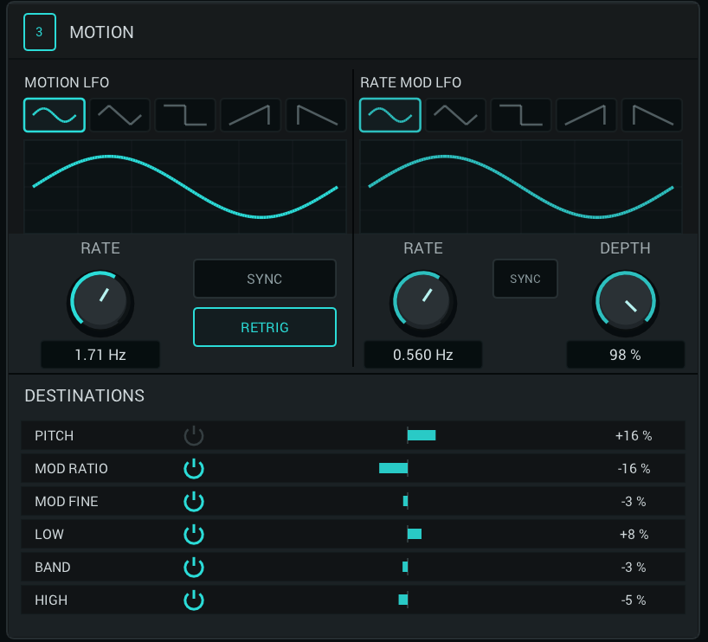
Task: Click the Rate Mod LFO DEPTH knob
Action: click(x=626, y=303)
